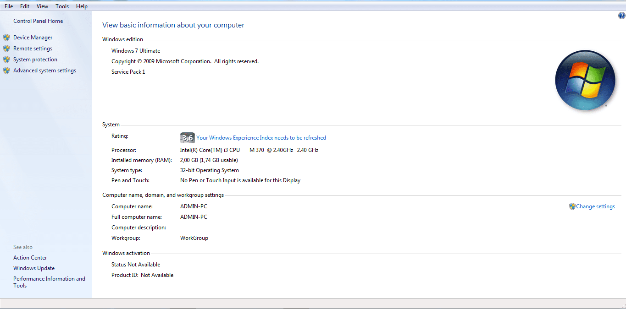Go to Control Panel Home
The width and height of the screenshot is (626, 309).
pyautogui.click(x=38, y=21)
